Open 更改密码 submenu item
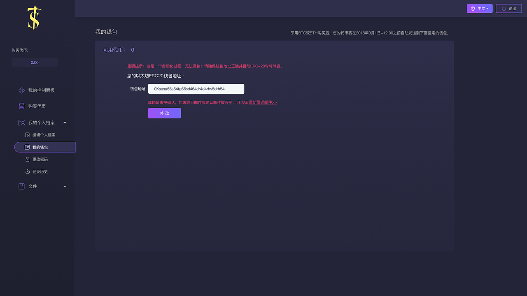527x296 pixels. [x=40, y=159]
